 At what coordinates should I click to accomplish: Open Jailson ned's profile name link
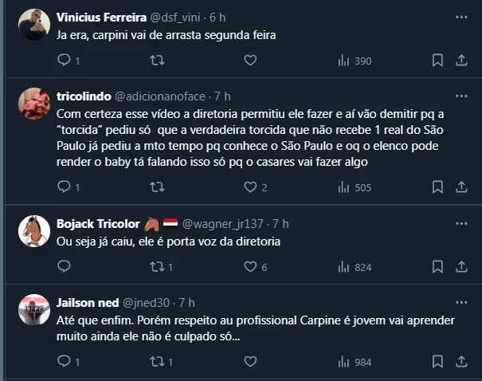(86, 303)
